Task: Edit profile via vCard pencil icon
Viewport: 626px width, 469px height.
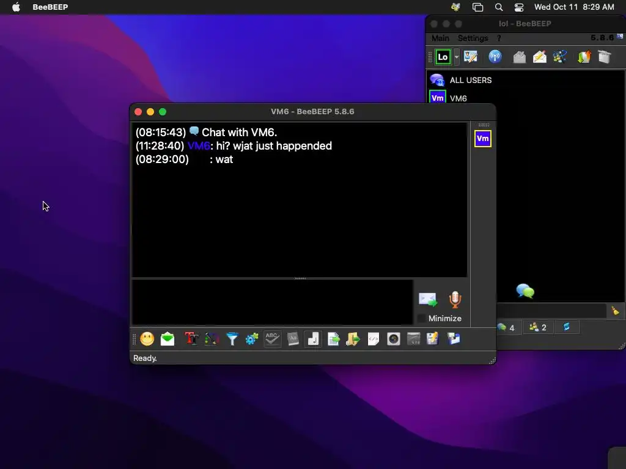Action: coord(471,57)
